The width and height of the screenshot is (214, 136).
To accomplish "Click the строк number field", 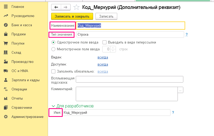I will pos(106,49).
